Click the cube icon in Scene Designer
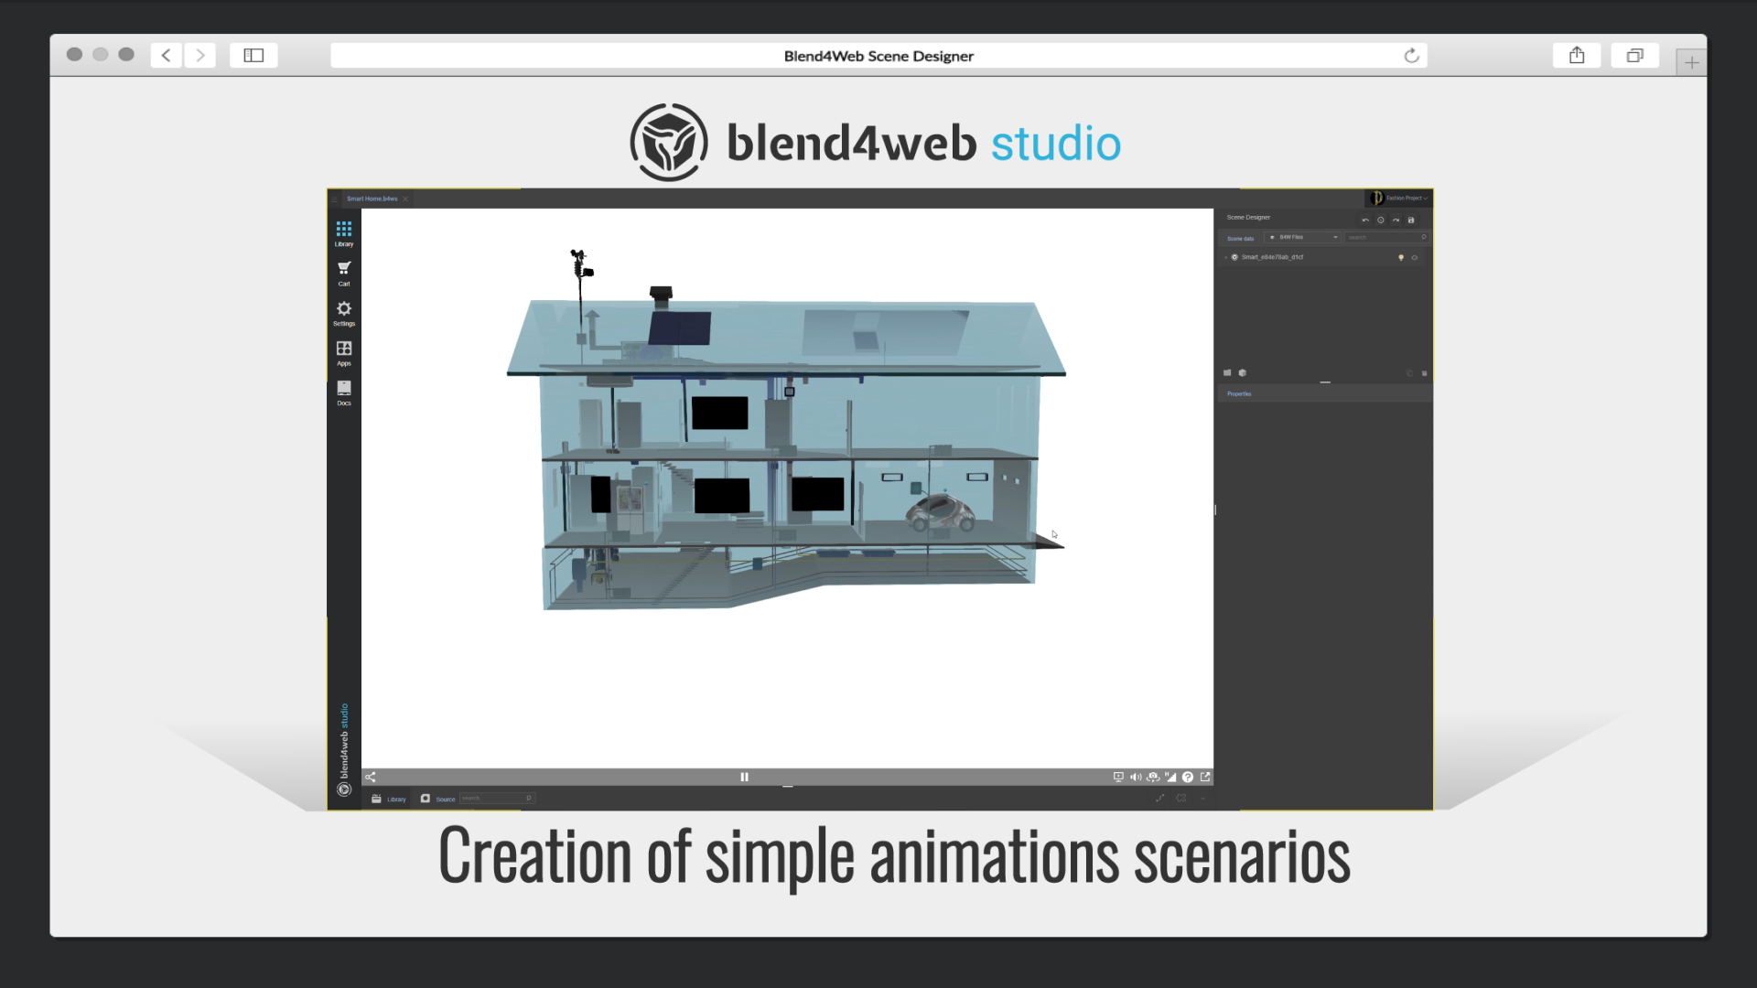The height and width of the screenshot is (988, 1757). click(1242, 372)
